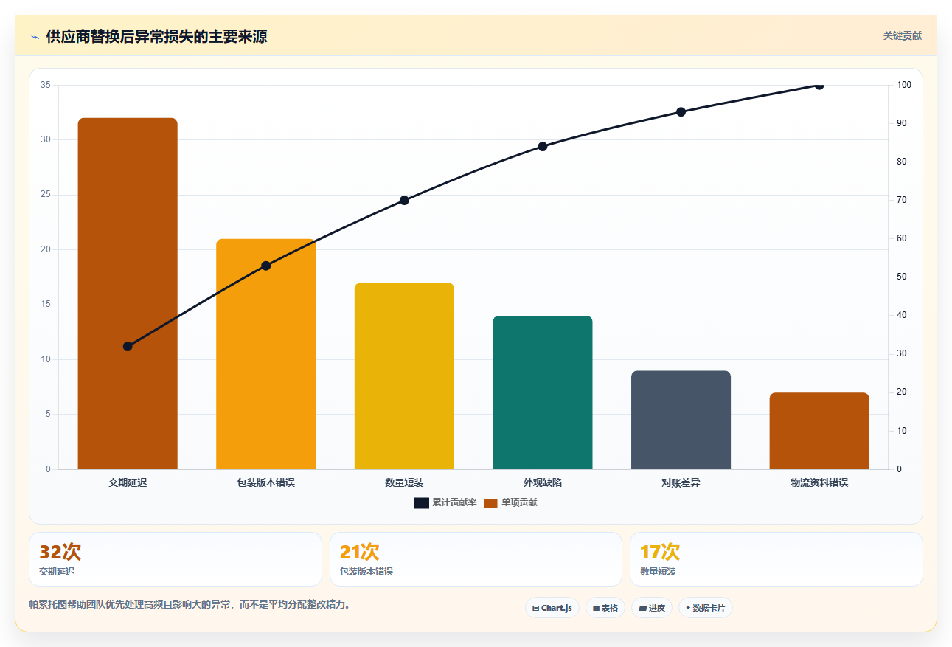Viewport: 952px width, 647px height.
Task: Click the icon inside Chart.js chip
Action: 535,609
